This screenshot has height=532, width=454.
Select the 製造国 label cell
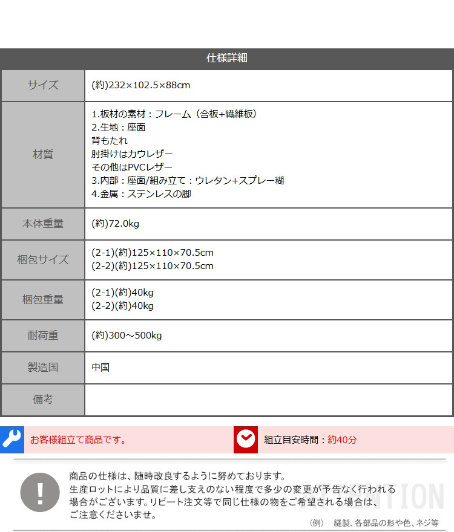tap(43, 368)
